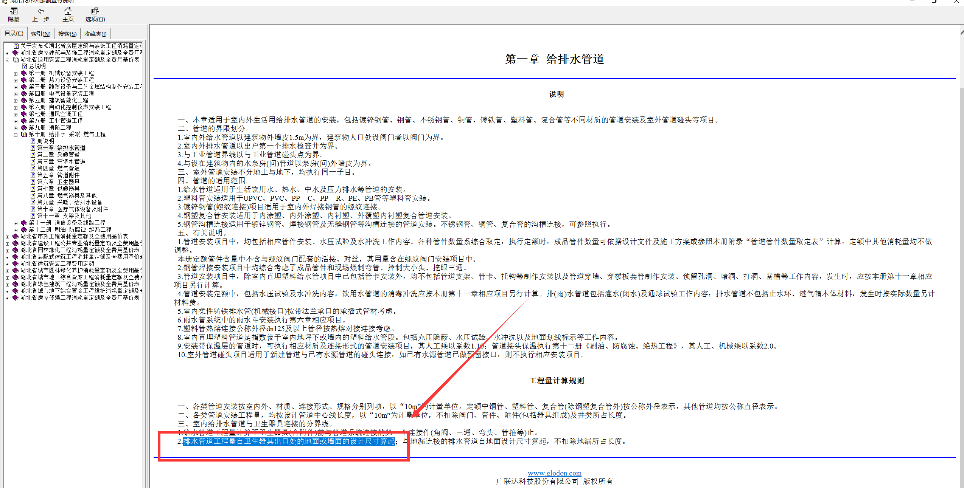Screen dimensions: 964x488
Task: Click the 第一章 给排水管道 heading
Action: [x=554, y=59]
